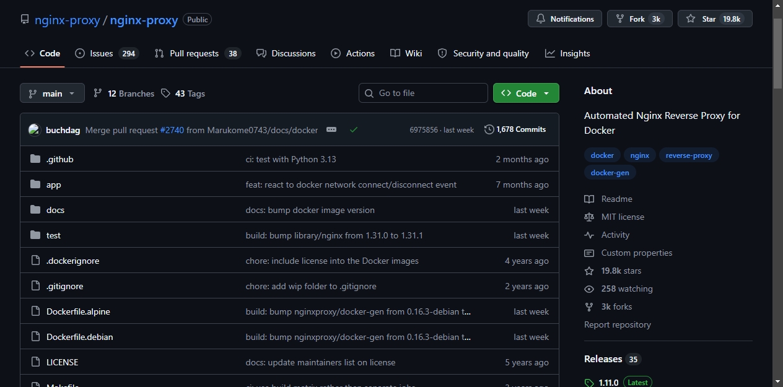The height and width of the screenshot is (387, 783).
Task: Open the .gitignore file
Action: (x=64, y=286)
